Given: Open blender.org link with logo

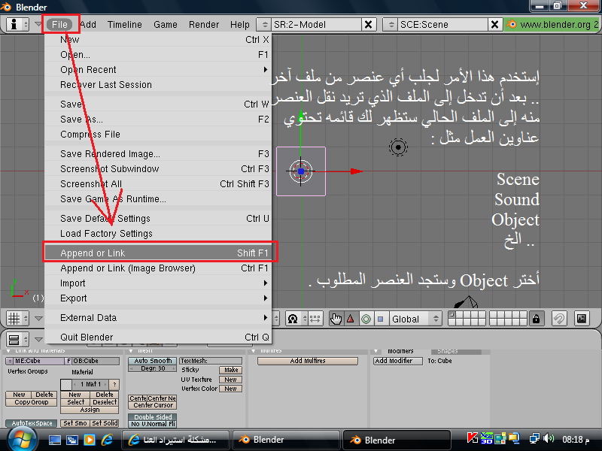Looking at the screenshot, I should click(552, 25).
